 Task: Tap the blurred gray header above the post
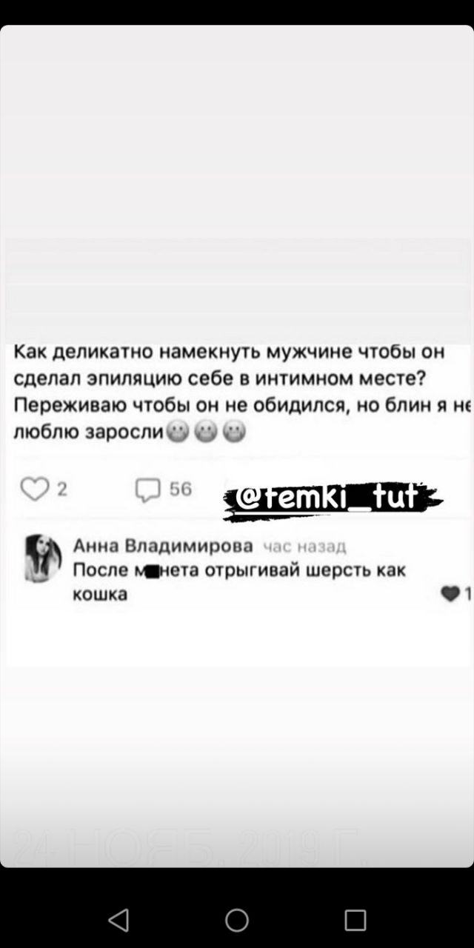pos(237,290)
